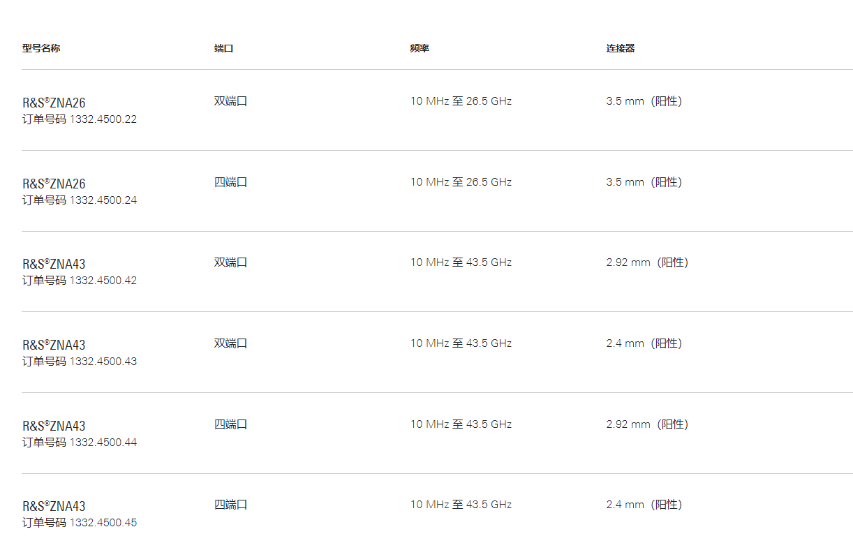Open R&S ZNA43 model above order 1332.4500.42
853x557 pixels.
(54, 265)
